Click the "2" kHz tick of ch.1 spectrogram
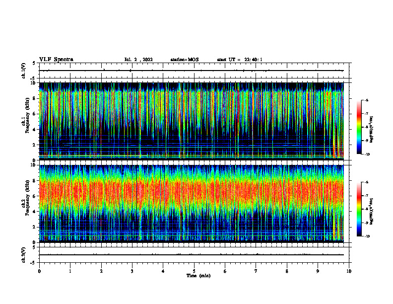 pos(35,145)
